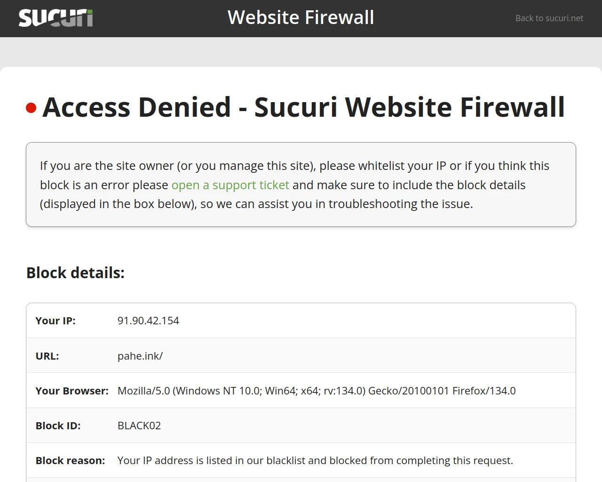Click 'troubleshooting the issue' text in the notice
Image resolution: width=602 pixels, height=482 pixels.
(400, 204)
